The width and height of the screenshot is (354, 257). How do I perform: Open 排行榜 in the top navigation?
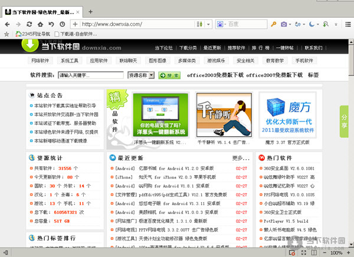(261, 48)
